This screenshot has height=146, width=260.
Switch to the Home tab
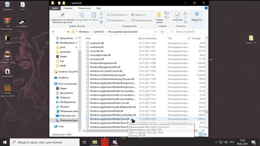point(68,8)
